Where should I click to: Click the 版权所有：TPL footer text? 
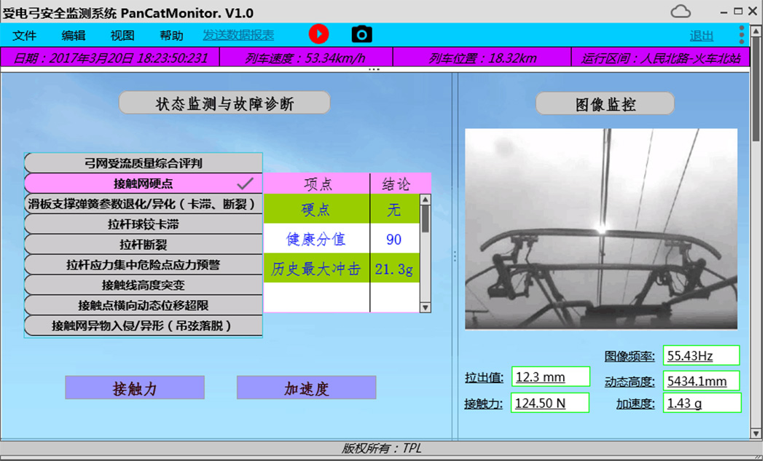382,448
